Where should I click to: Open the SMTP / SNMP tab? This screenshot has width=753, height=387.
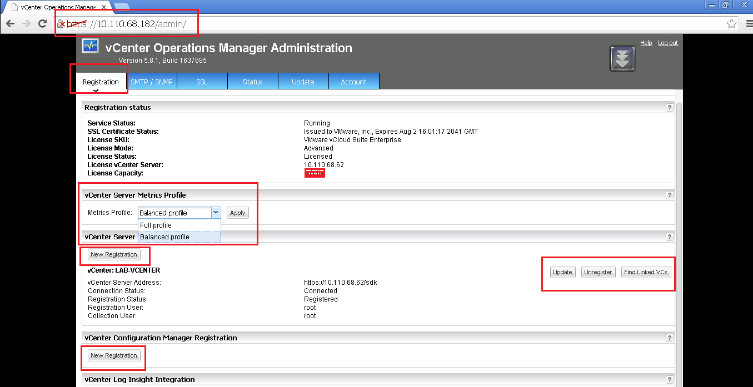coord(152,82)
